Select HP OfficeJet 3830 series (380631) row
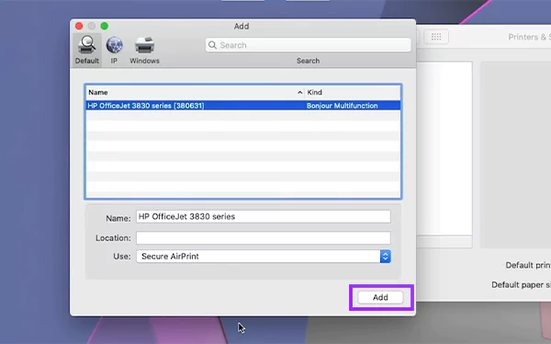The image size is (551, 344). point(243,106)
